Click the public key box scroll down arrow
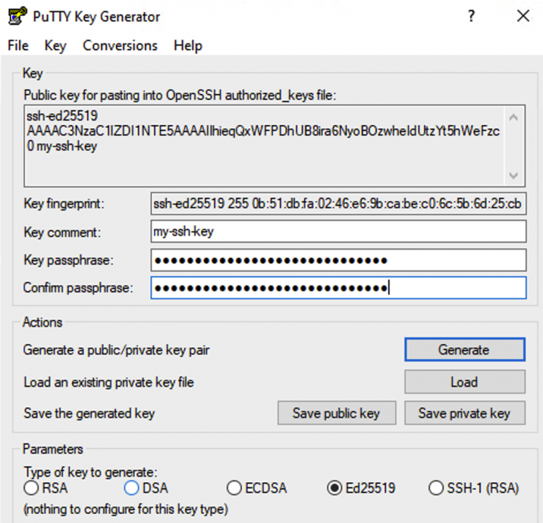 (513, 175)
